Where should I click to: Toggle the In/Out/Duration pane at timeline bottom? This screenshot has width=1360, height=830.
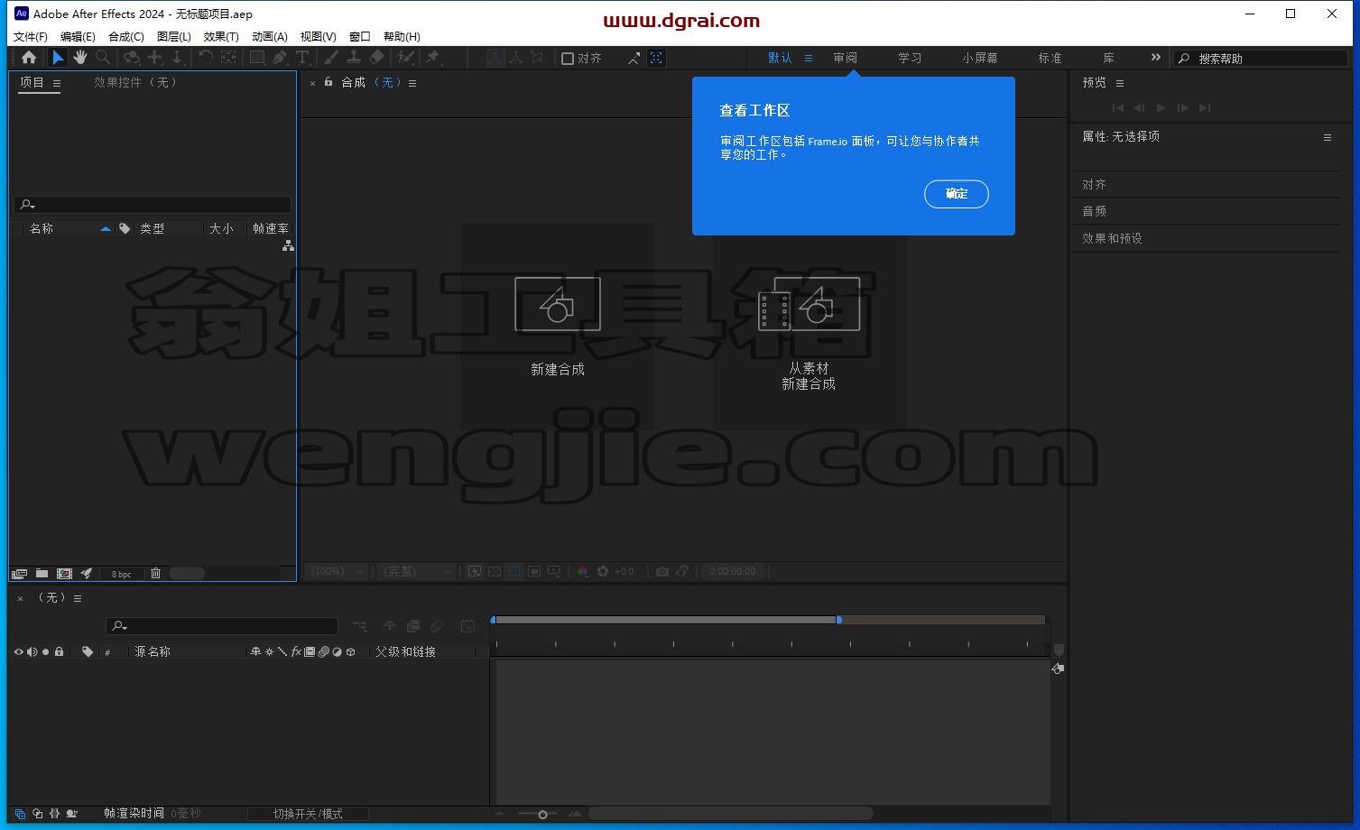click(54, 814)
